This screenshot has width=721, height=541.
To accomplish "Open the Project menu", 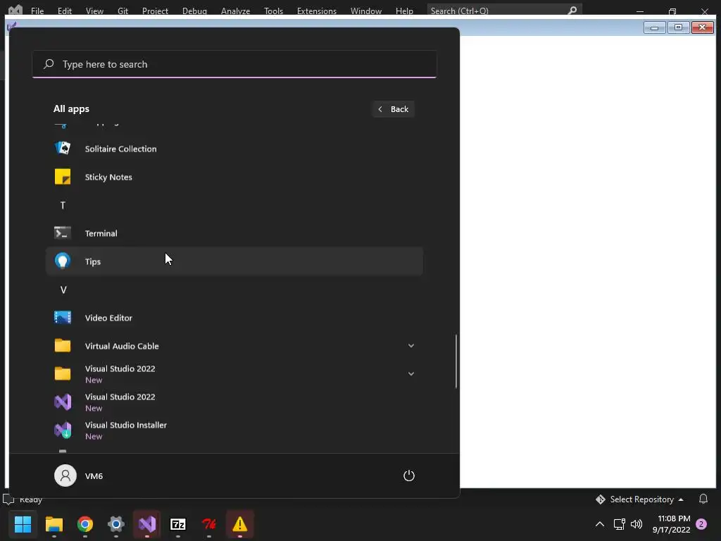I will 155,11.
